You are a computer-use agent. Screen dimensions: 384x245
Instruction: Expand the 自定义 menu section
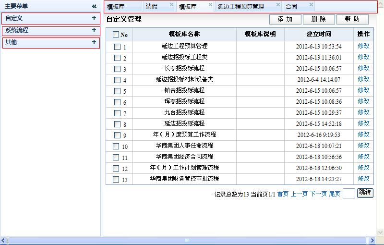coord(94,18)
